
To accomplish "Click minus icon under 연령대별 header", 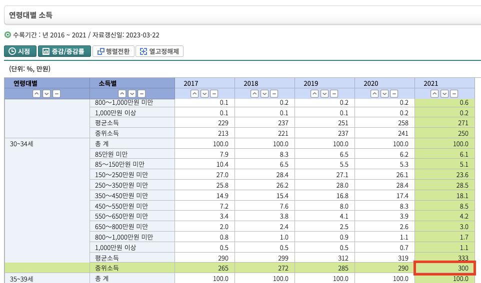I will 56,94.
